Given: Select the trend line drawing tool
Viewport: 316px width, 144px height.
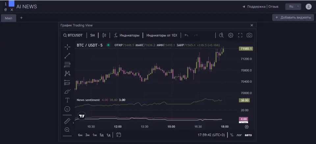Looking at the screenshot, I should pos(67,56).
